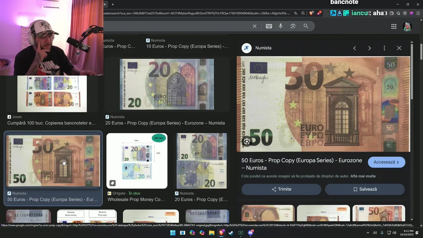Click the 'Cumpără 100 buc. Copierea bancnotelor' title
Image resolution: width=423 pixels, height=238 pixels.
point(52,123)
